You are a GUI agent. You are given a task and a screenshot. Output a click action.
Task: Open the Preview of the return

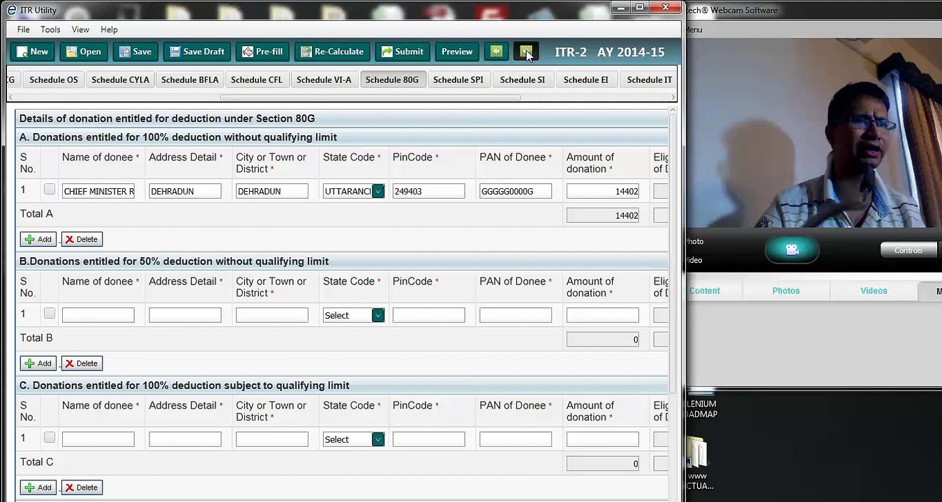(457, 52)
